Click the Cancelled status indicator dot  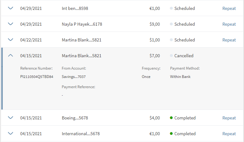(171, 56)
